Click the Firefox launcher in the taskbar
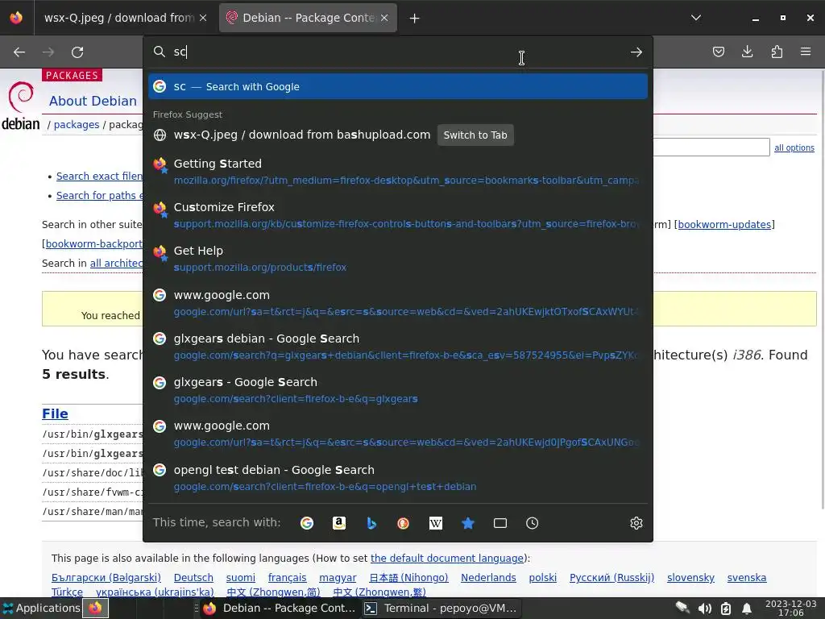This screenshot has height=619, width=825. (95, 608)
